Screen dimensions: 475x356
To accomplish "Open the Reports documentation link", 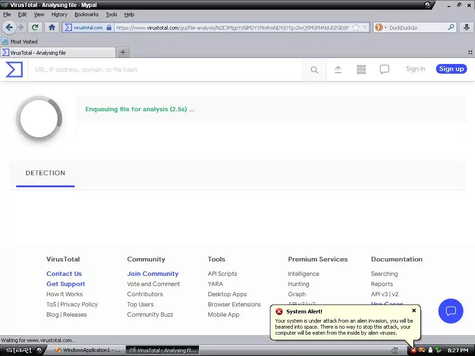I will tap(382, 284).
